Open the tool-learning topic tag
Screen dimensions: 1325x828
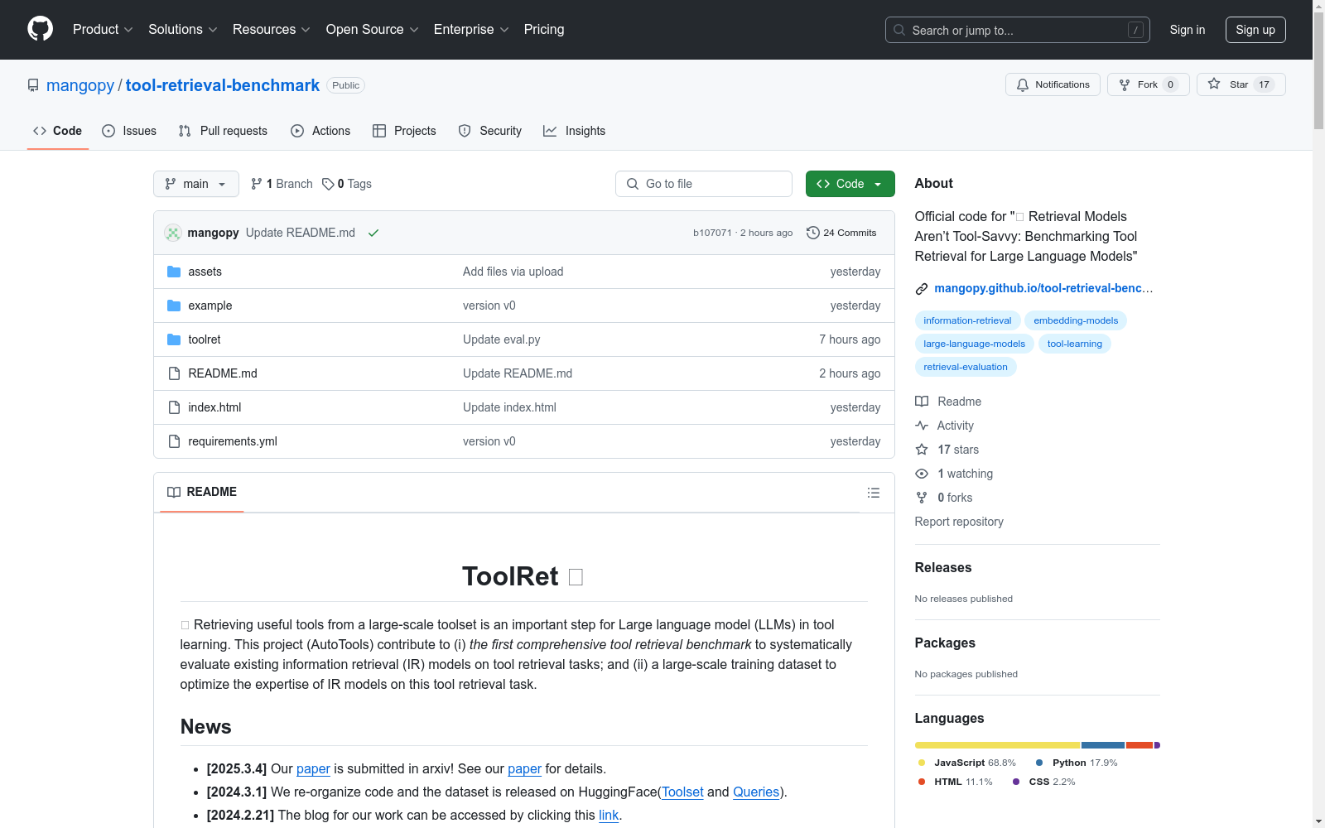[1075, 344]
